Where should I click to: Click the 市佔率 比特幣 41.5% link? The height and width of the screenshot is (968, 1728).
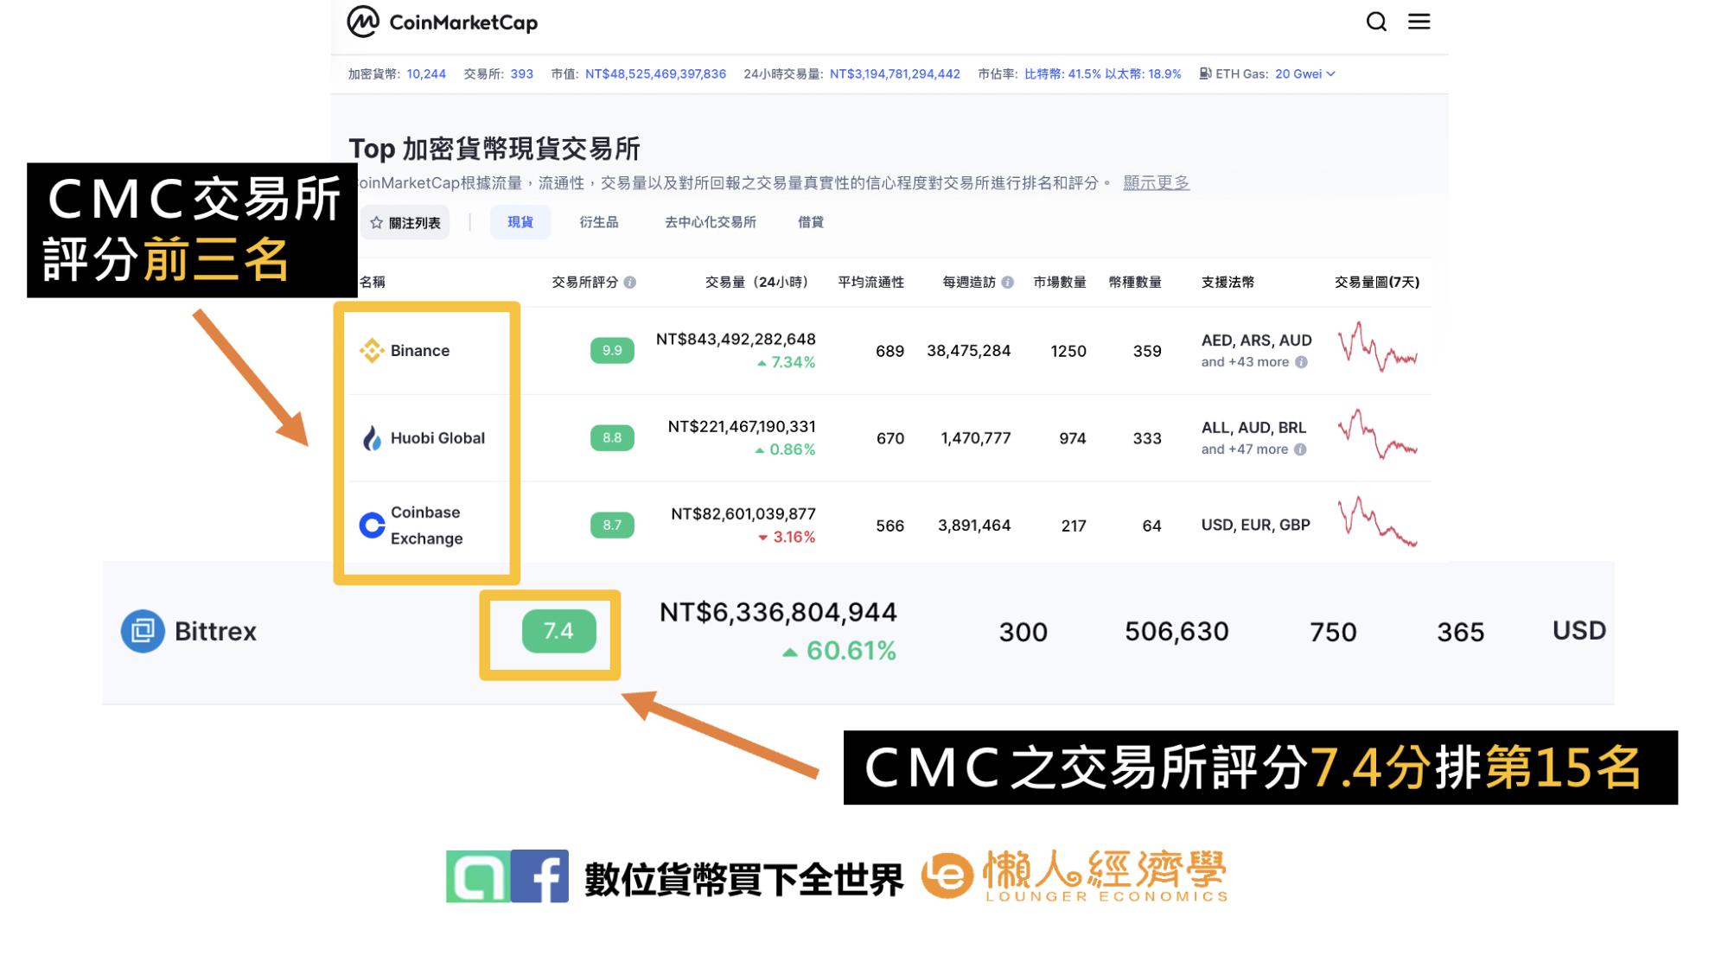(x=1062, y=73)
